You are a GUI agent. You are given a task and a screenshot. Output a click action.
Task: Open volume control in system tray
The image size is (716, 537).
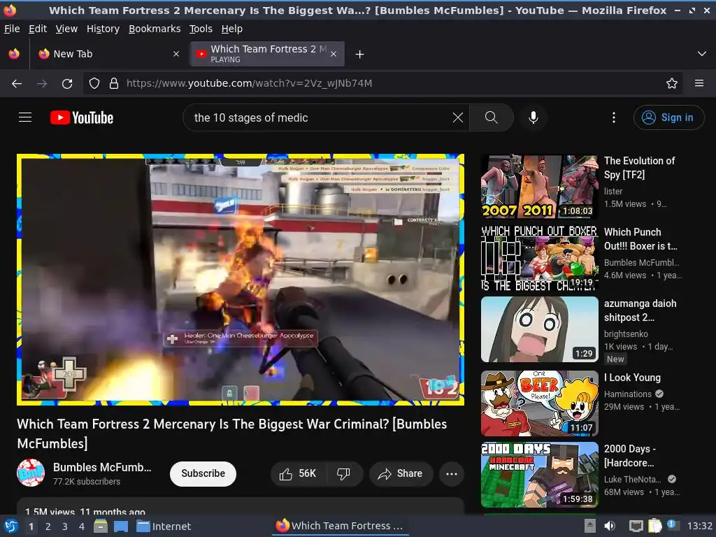coord(610,526)
